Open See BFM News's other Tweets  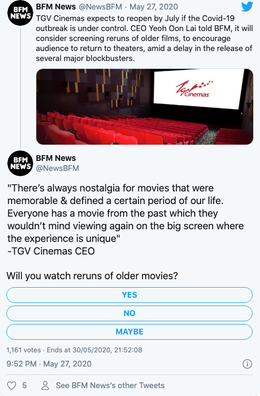click(x=110, y=385)
